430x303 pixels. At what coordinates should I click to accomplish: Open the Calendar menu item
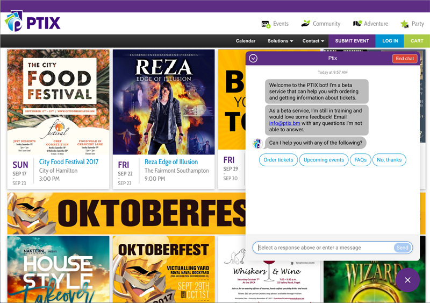tap(246, 41)
